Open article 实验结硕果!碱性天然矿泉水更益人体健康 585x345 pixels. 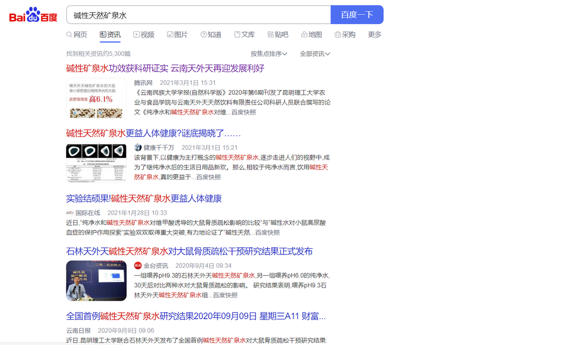tap(144, 199)
